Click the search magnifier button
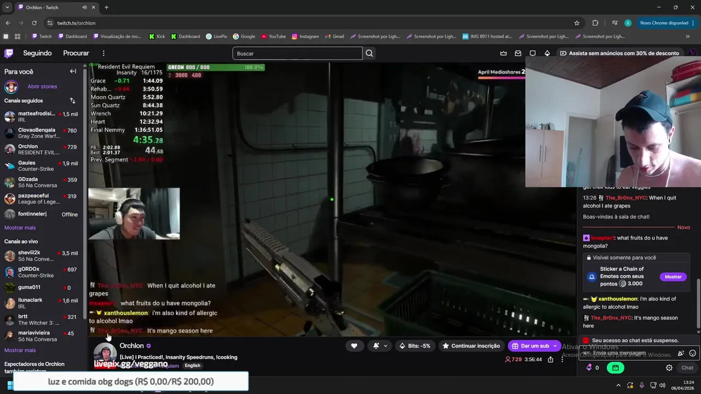 click(x=369, y=53)
